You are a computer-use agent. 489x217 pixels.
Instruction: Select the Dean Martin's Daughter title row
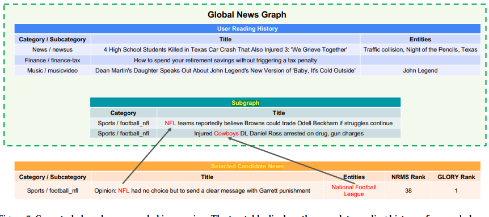pyautogui.click(x=225, y=71)
